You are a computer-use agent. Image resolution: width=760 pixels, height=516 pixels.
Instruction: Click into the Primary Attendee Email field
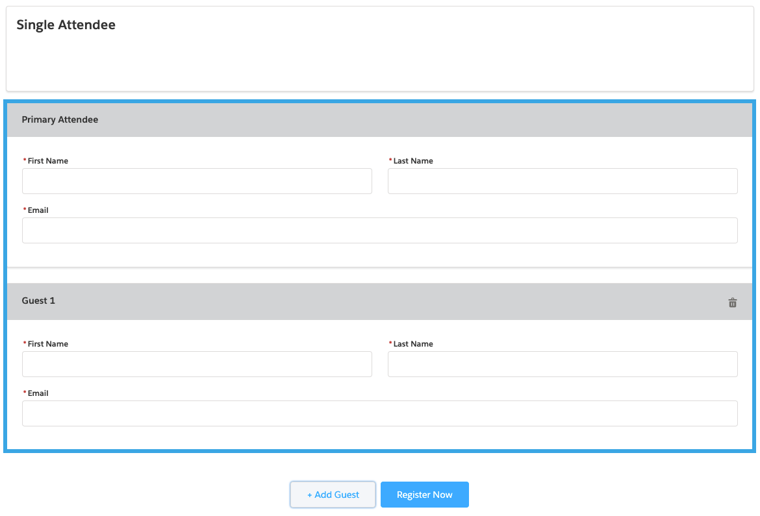(379, 230)
